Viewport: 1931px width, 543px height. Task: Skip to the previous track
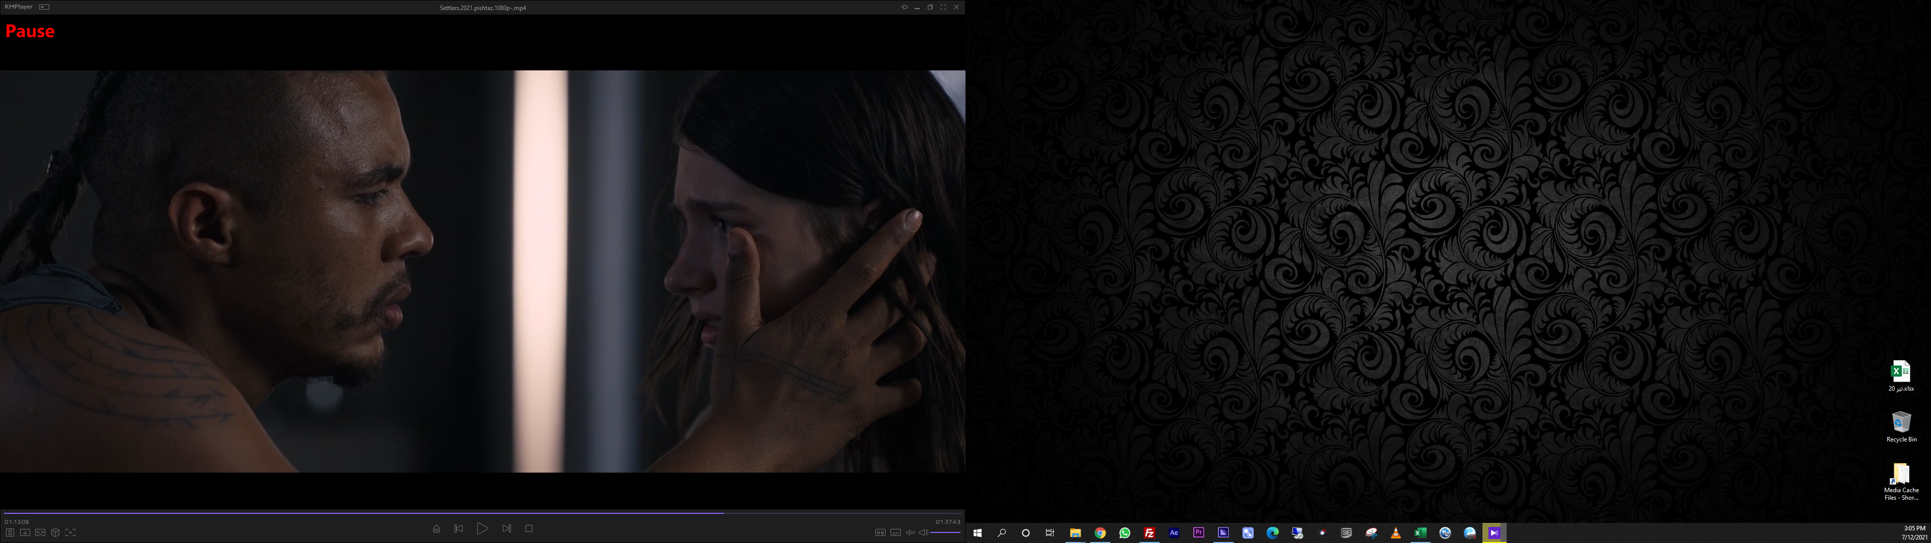click(459, 529)
